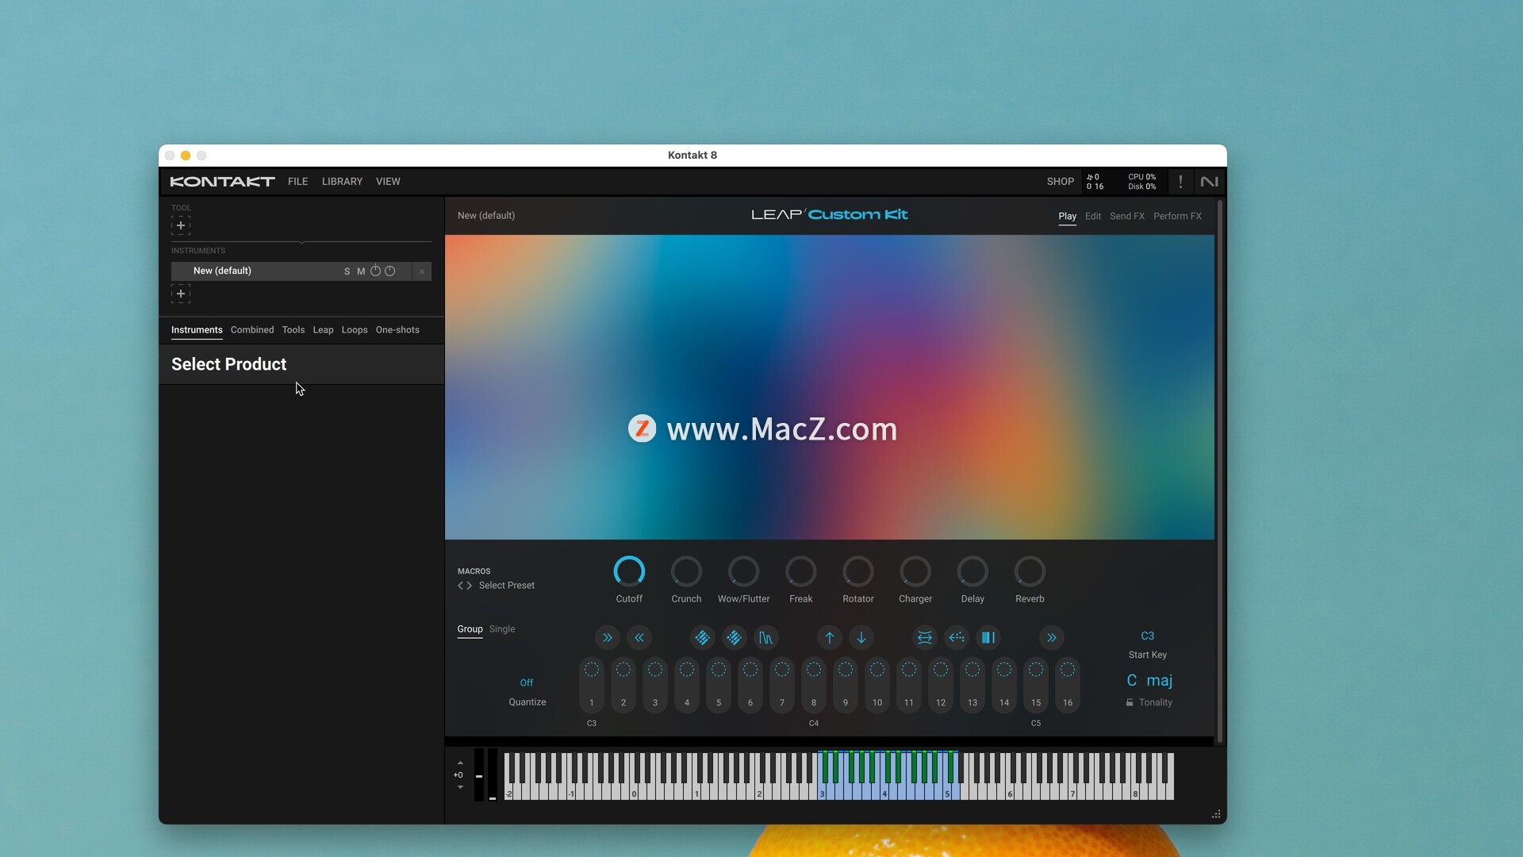Open the SHOP link
The height and width of the screenshot is (857, 1523).
[x=1060, y=182]
